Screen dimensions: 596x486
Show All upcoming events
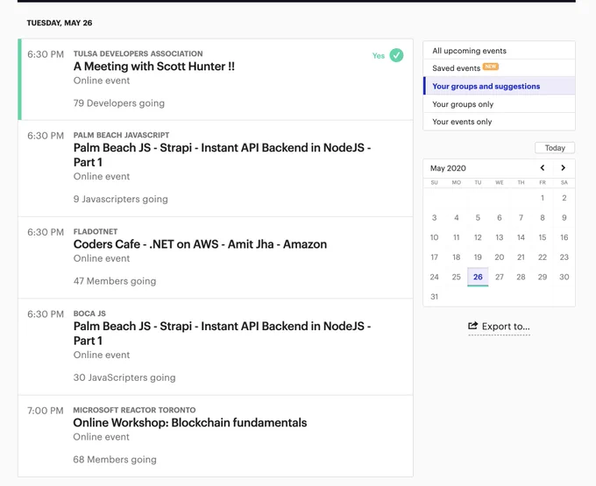click(499, 51)
